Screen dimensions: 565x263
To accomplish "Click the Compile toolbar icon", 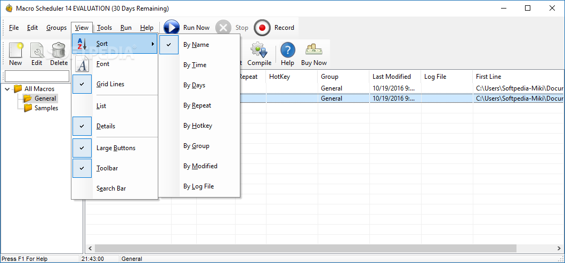I will pos(259,51).
